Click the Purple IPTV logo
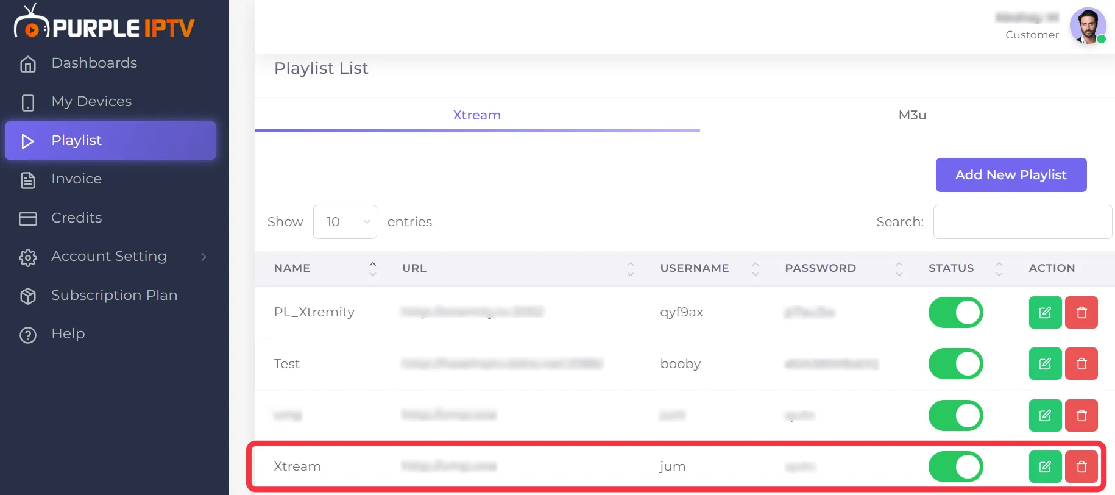The height and width of the screenshot is (495, 1115). pyautogui.click(x=104, y=23)
